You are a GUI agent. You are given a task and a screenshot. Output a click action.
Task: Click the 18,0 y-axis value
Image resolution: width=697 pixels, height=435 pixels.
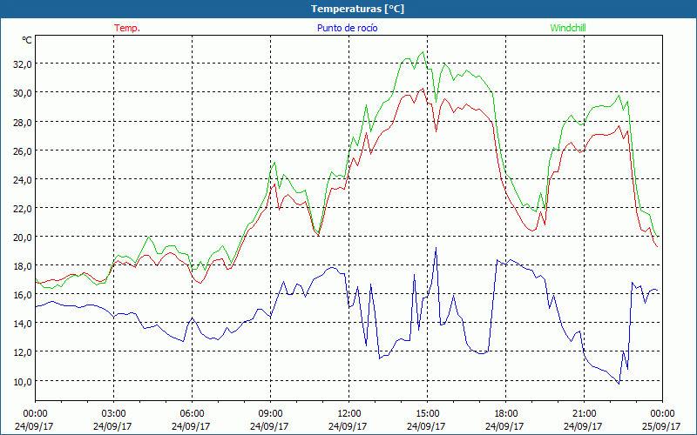click(x=23, y=266)
